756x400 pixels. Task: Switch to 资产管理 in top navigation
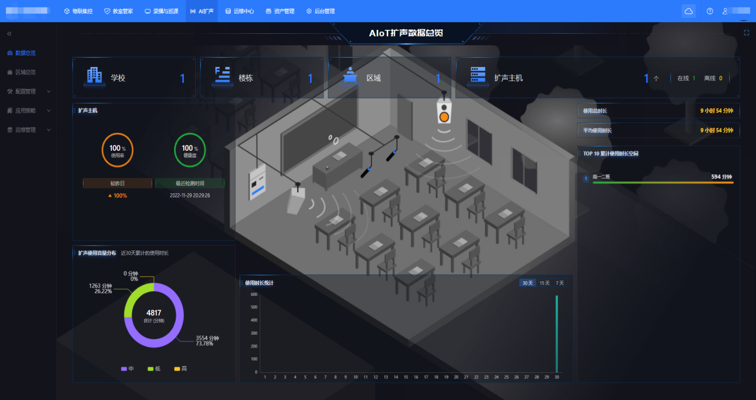[280, 11]
